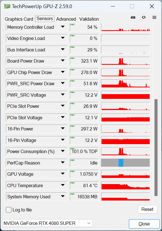162x231 pixels.
Task: Open Video Engine Load dropdown arrow
Action: pyautogui.click(x=63, y=38)
